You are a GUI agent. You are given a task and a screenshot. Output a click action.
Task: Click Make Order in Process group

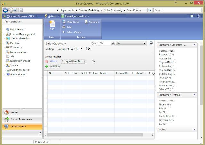71,22
